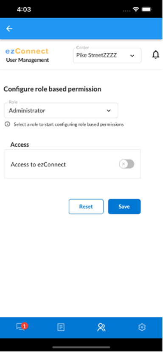Open the documents list tab icon
The width and height of the screenshot is (163, 352).
tap(61, 327)
